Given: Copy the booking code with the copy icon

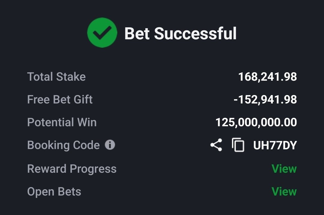Looking at the screenshot, I should click(x=238, y=145).
